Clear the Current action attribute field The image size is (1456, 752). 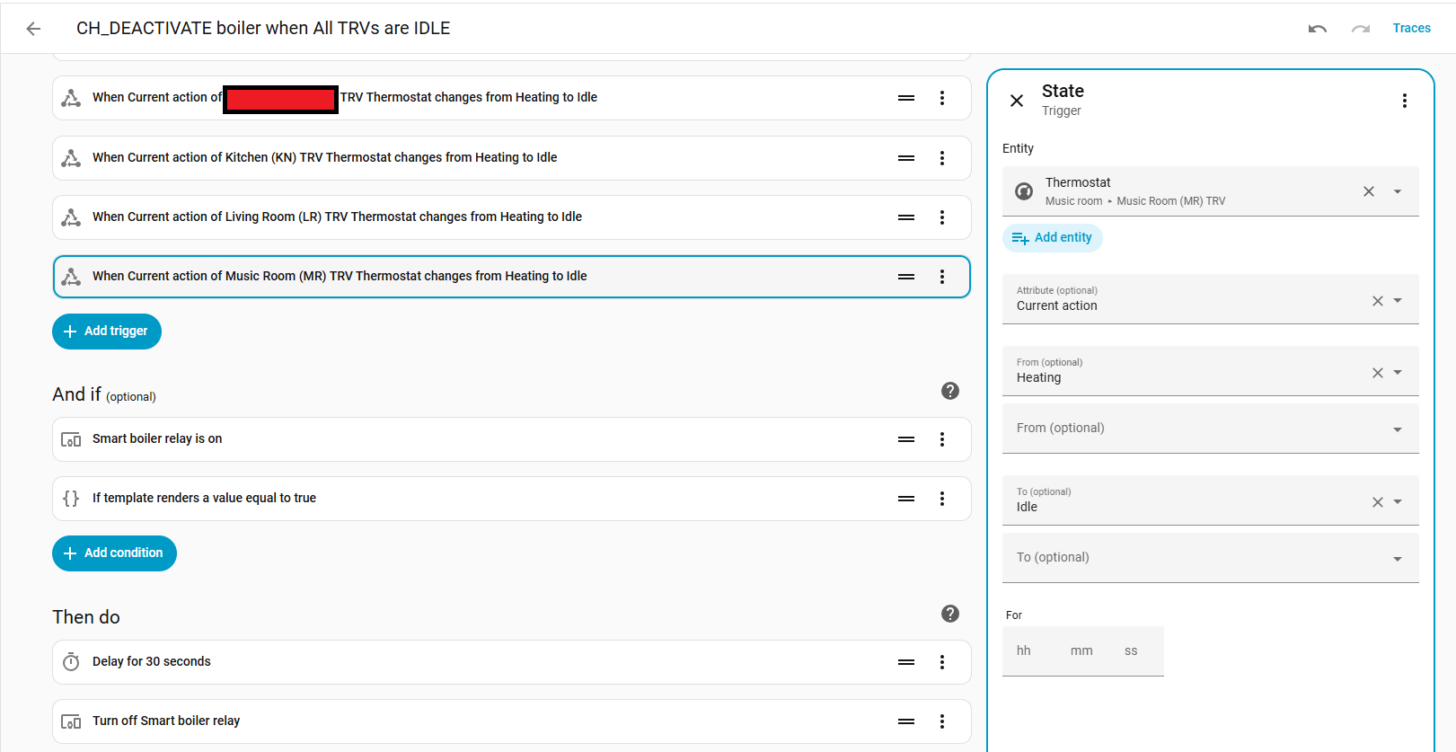point(1377,301)
